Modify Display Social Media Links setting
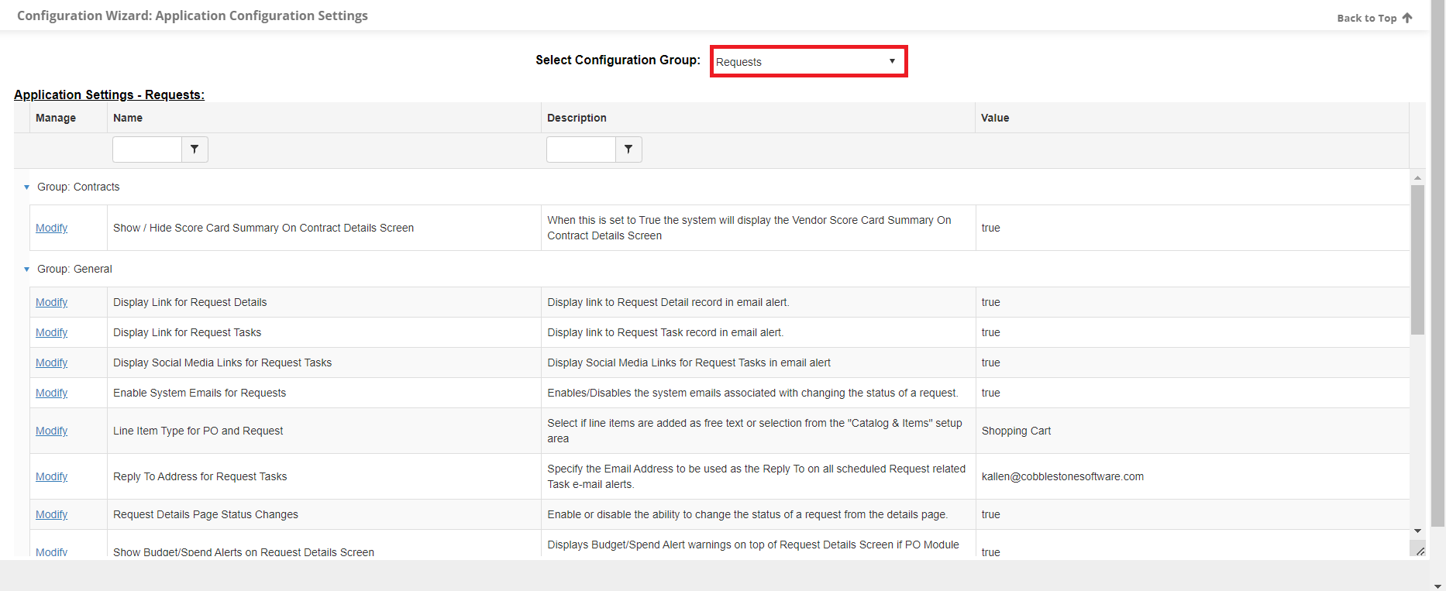1446x591 pixels. [x=51, y=363]
